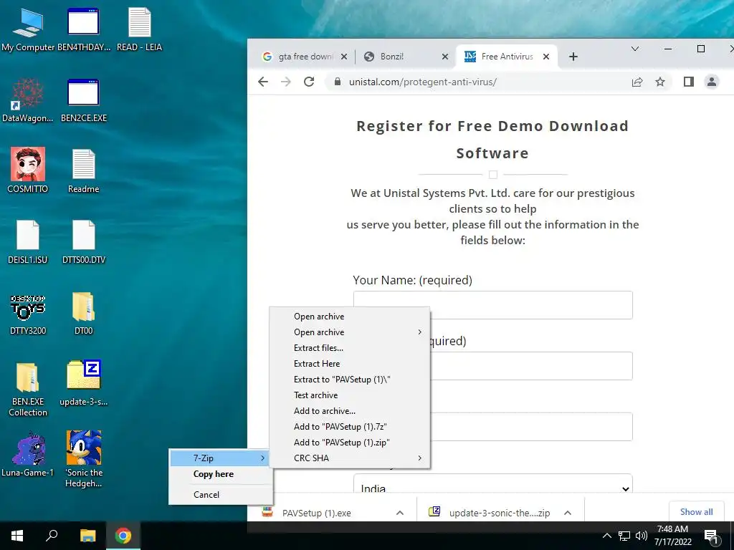
Task: Choose first Open archive entry
Action: (350, 317)
